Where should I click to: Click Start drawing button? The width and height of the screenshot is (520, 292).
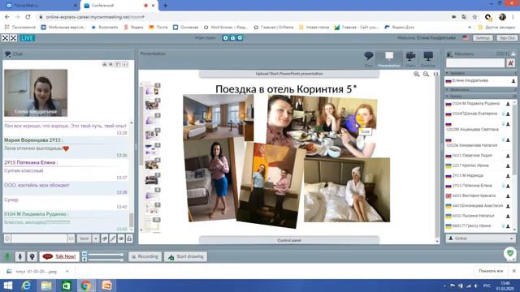pyautogui.click(x=186, y=256)
